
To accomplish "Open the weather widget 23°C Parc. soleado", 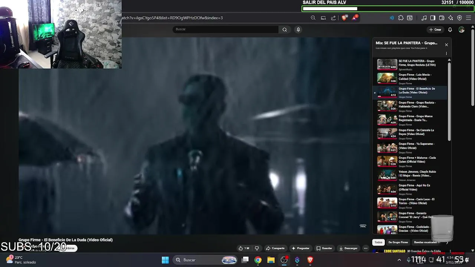I will (x=21, y=260).
